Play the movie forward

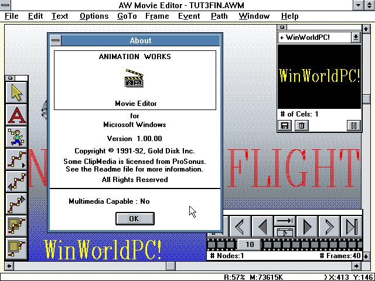coord(307,227)
